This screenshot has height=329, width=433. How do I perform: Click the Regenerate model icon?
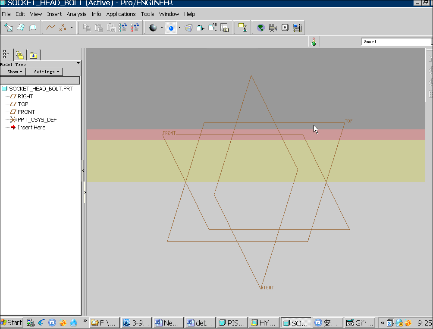[x=122, y=28]
